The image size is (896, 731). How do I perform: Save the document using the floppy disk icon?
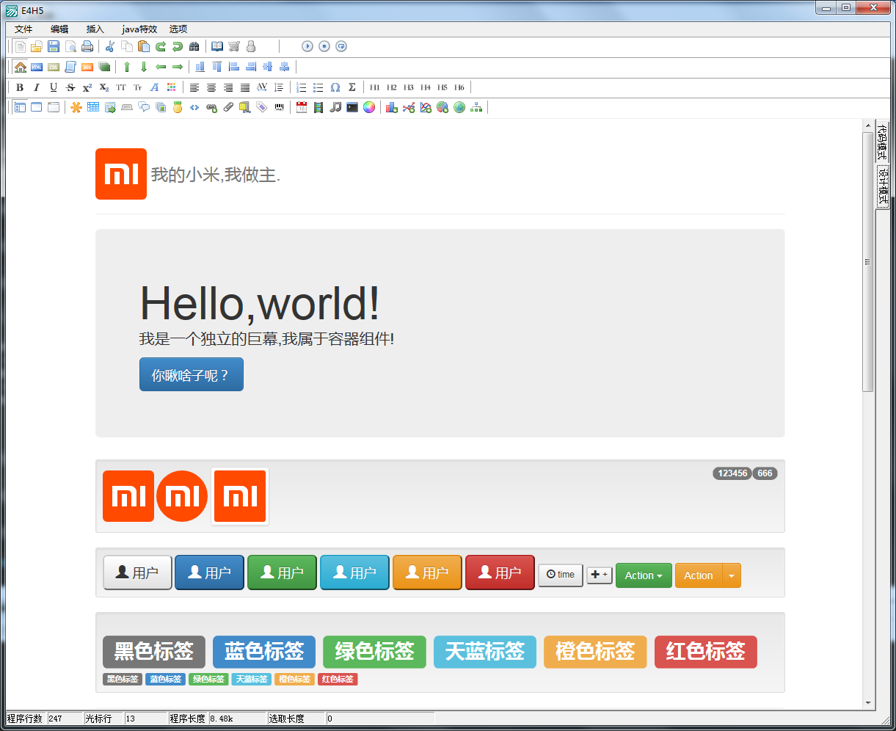54,46
